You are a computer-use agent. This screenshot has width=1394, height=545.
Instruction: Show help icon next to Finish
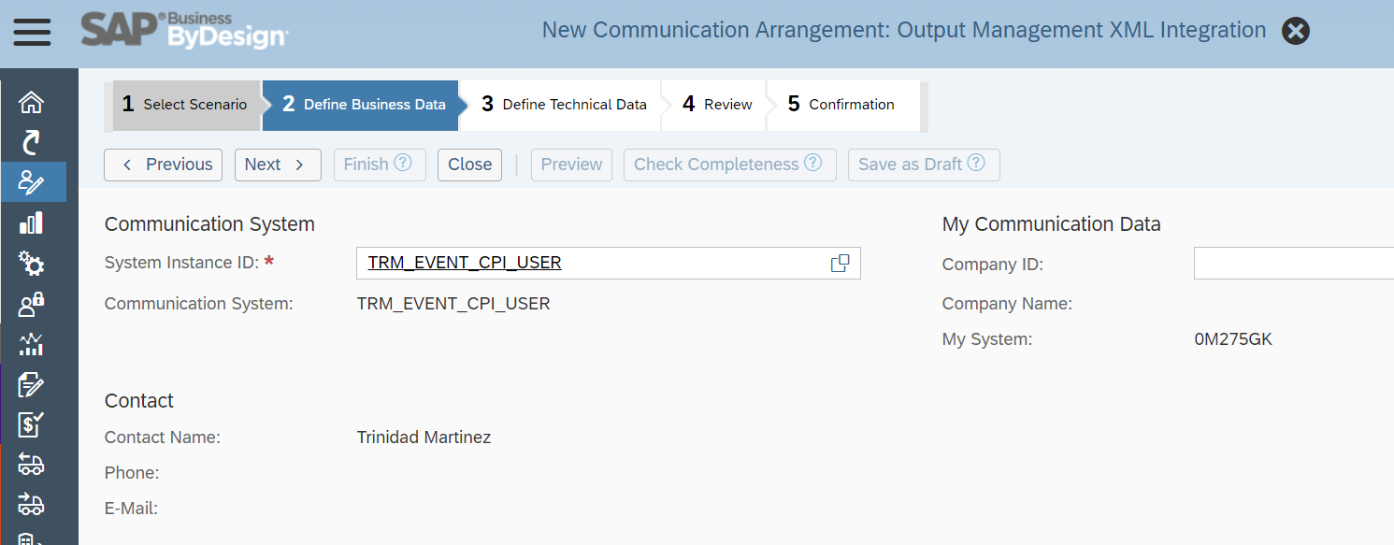[402, 163]
